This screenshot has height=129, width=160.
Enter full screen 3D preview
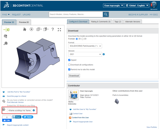tap(59, 29)
